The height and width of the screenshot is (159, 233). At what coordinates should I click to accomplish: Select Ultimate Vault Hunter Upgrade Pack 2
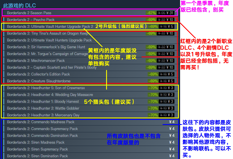click(91, 27)
